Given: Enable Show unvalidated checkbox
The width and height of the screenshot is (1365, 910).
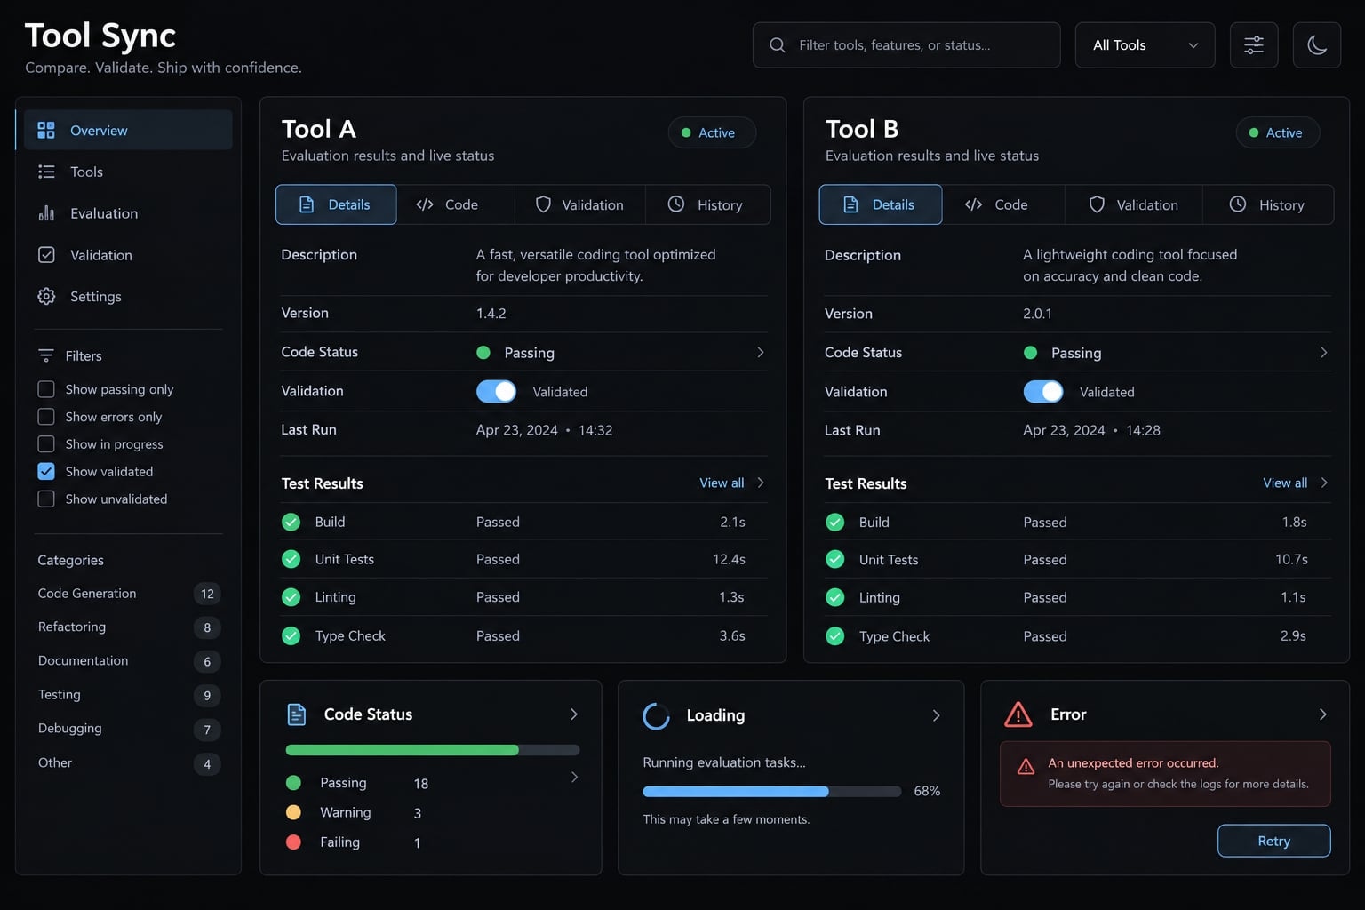Looking at the screenshot, I should [46, 499].
